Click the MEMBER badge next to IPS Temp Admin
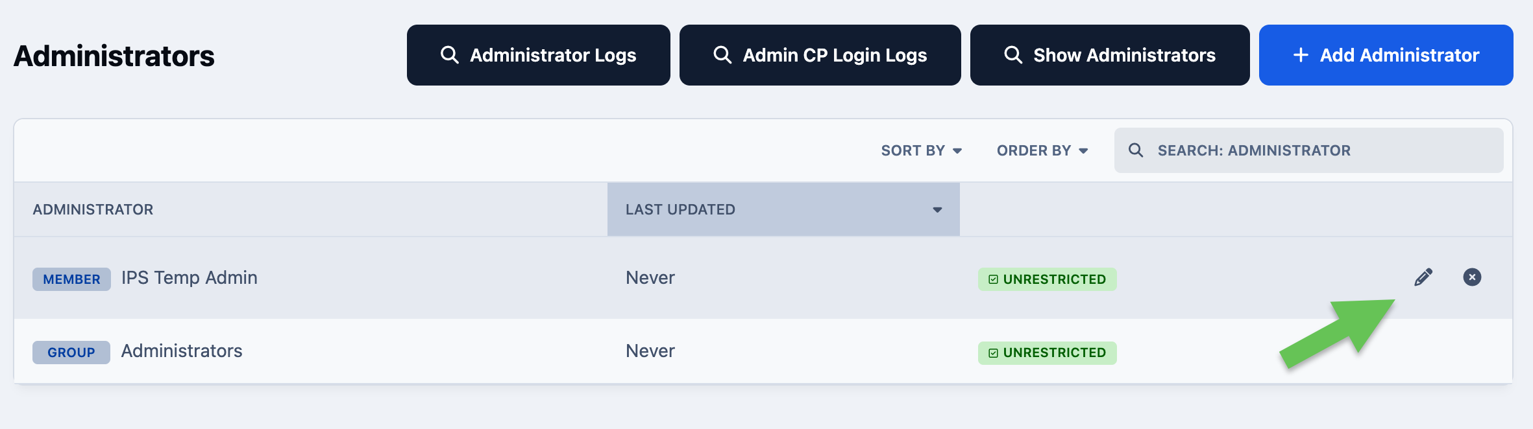 pyautogui.click(x=71, y=279)
